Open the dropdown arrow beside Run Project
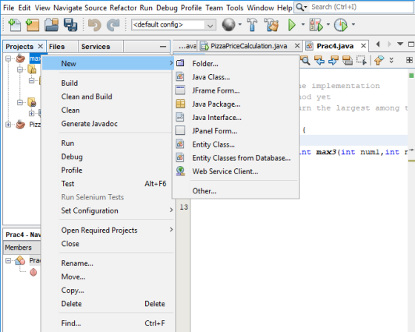This screenshot has height=332, width=415. (303, 24)
